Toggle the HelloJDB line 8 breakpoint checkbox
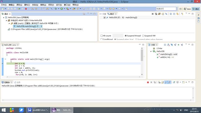Viewport: 201px width, 113px height. [105, 17]
